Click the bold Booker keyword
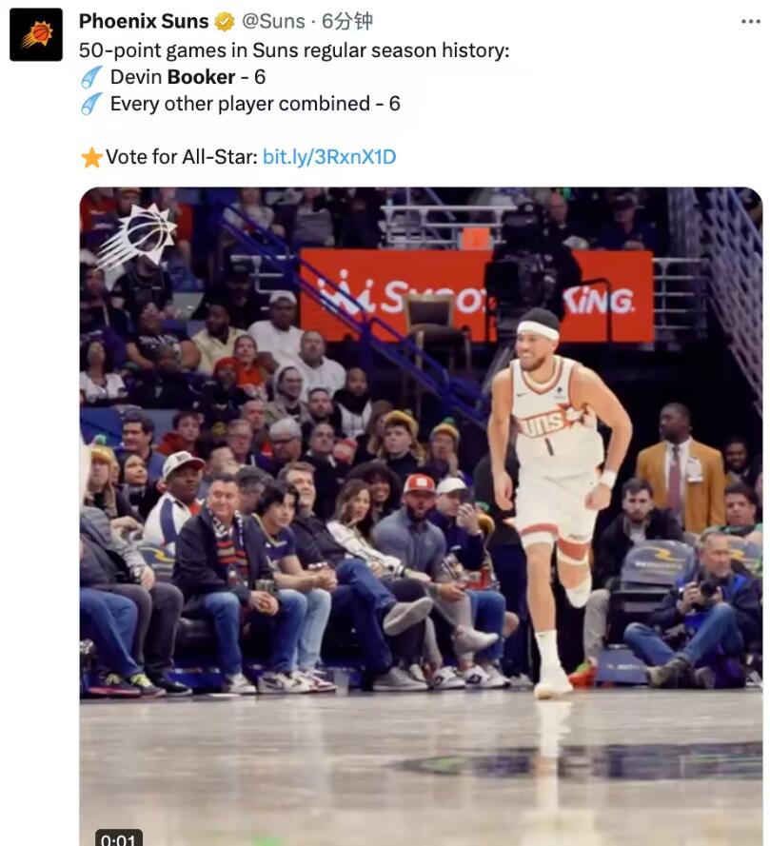770x846 pixels. pos(201,77)
